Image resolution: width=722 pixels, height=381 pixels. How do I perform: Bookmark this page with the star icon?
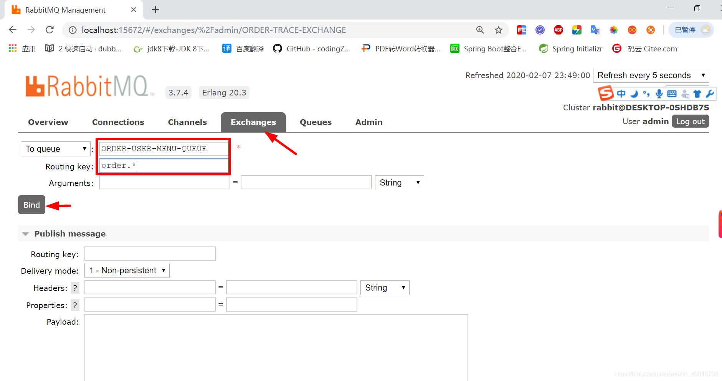(x=499, y=30)
